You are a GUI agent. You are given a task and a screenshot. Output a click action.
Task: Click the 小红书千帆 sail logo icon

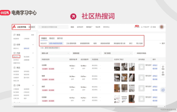point(14,27)
